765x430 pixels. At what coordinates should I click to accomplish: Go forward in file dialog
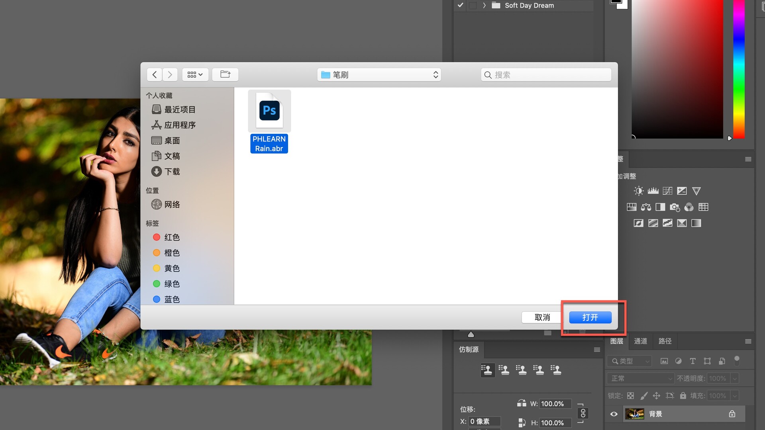click(x=170, y=74)
